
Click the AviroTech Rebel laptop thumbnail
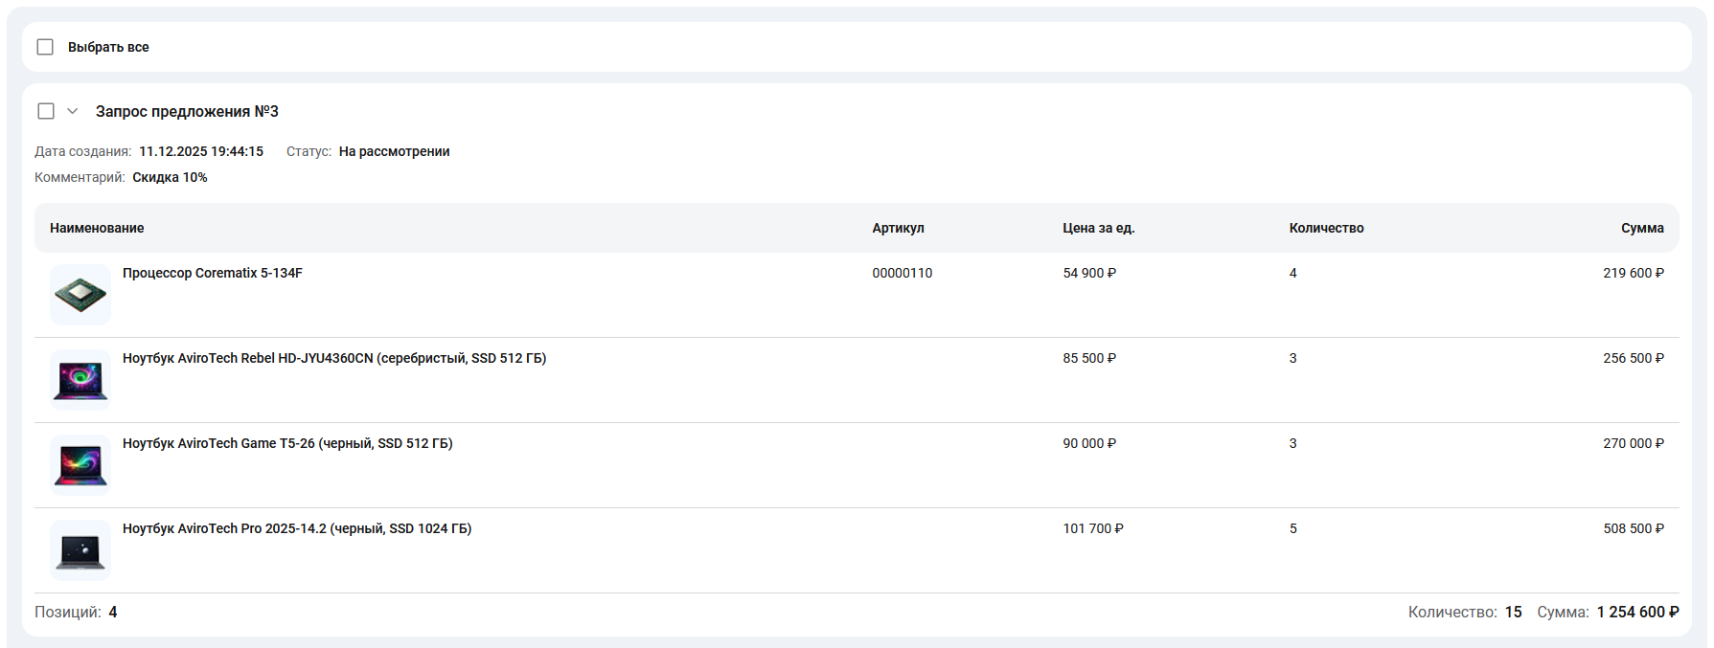point(80,380)
